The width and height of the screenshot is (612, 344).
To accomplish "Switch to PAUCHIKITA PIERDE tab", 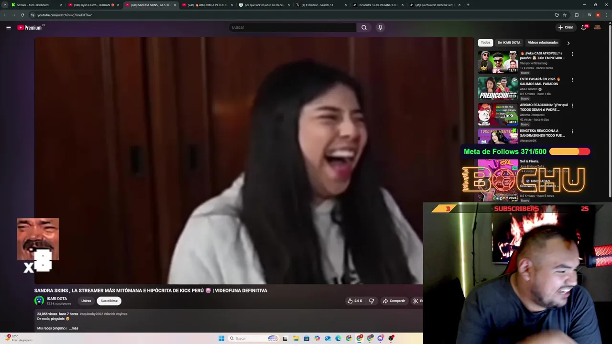I will pos(207,5).
